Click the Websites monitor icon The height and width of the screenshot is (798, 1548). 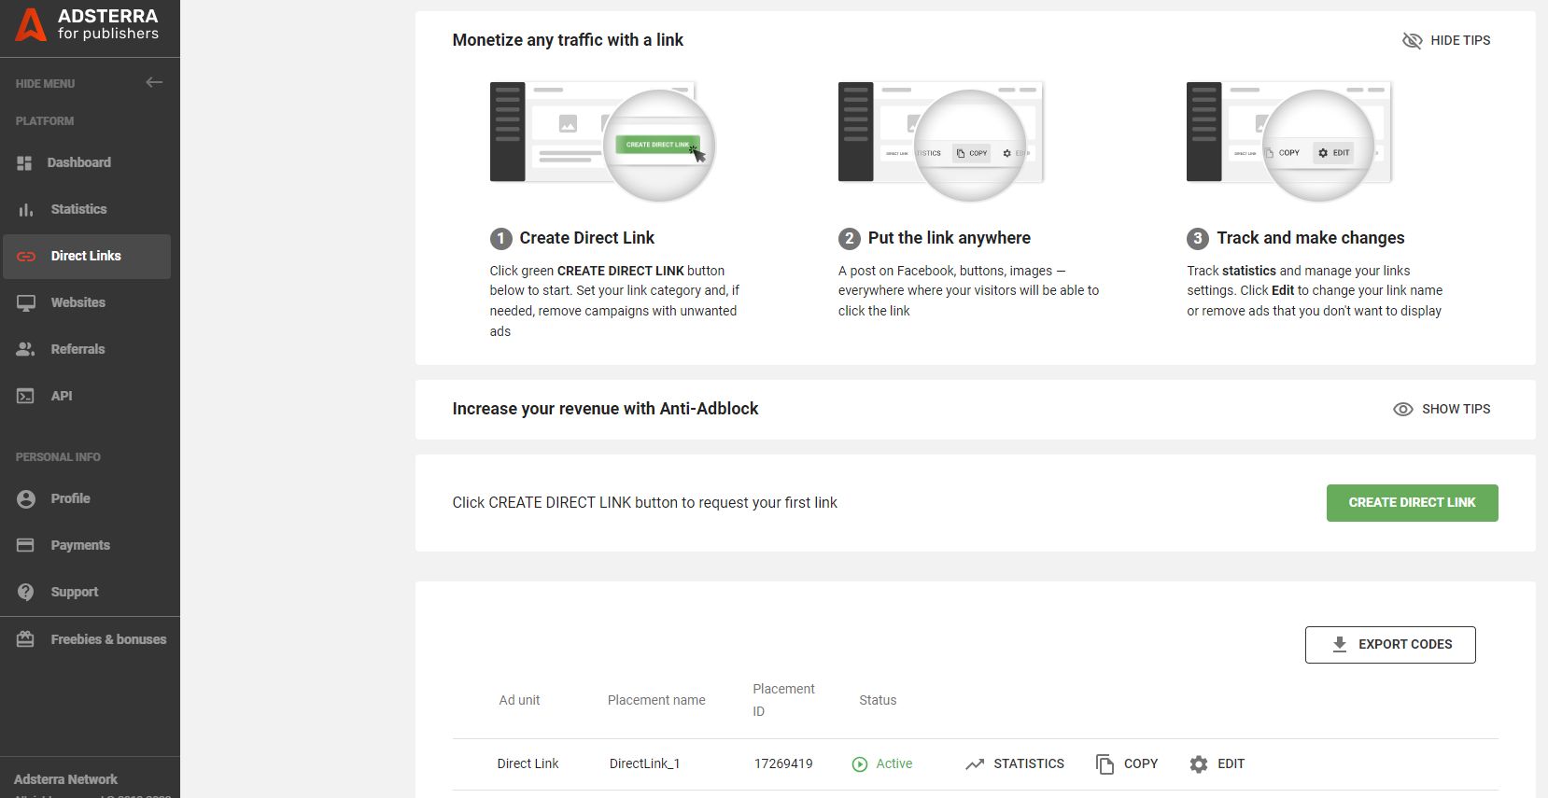[x=26, y=303]
